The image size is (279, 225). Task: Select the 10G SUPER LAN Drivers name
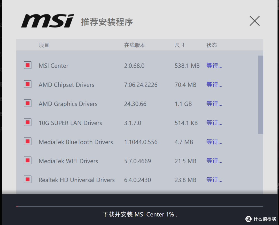pyautogui.click(x=70, y=123)
